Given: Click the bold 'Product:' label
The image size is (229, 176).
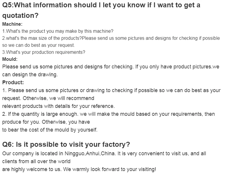Looking at the screenshot, I should coord(13,82).
